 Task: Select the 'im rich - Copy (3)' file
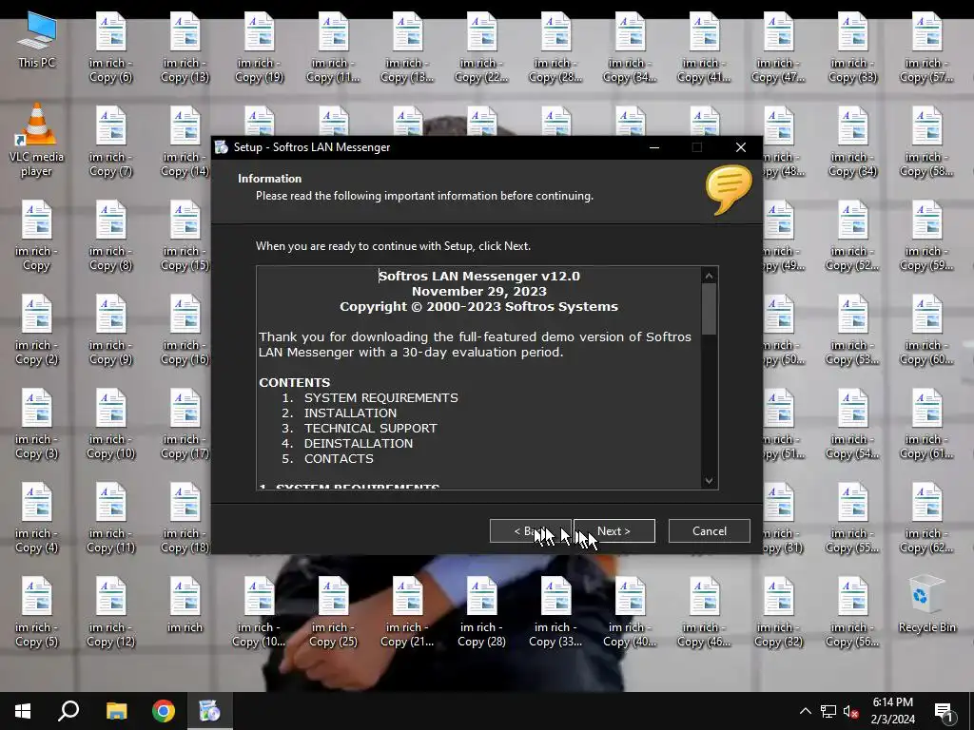(x=36, y=425)
